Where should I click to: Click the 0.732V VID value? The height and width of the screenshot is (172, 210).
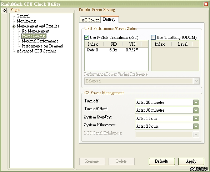(x=132, y=50)
